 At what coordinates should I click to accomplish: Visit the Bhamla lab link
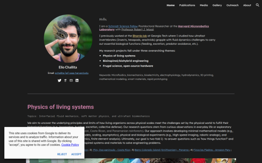(140, 36)
